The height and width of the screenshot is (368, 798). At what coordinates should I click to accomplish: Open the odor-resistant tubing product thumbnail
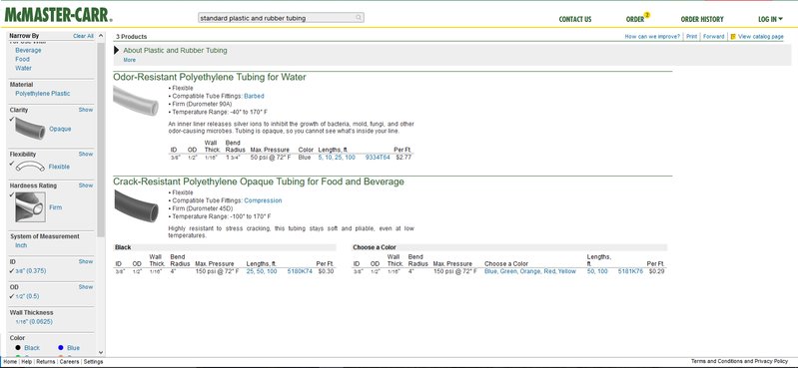pyautogui.click(x=136, y=100)
